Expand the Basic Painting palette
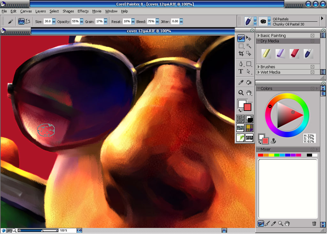327x234 pixels. point(259,36)
